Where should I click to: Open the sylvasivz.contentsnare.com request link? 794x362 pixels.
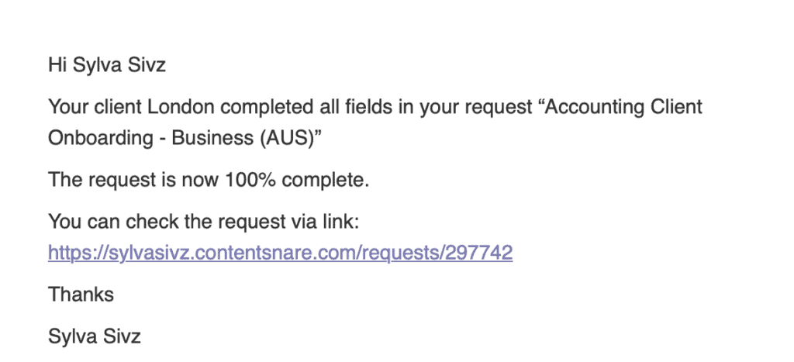pos(280,252)
